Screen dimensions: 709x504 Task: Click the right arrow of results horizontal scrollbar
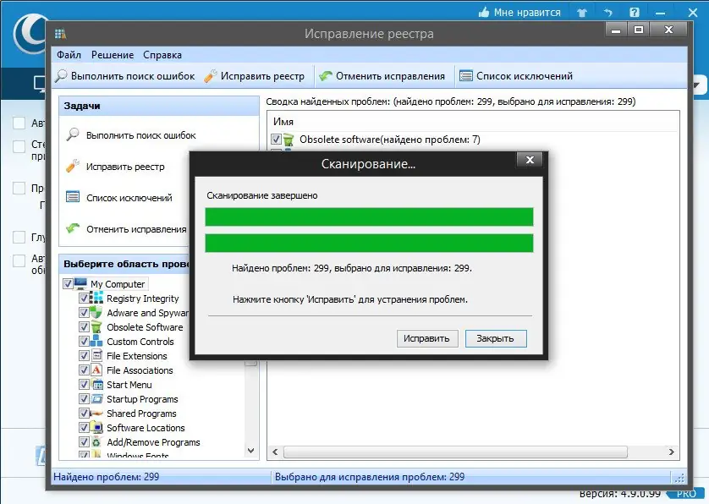672,452
